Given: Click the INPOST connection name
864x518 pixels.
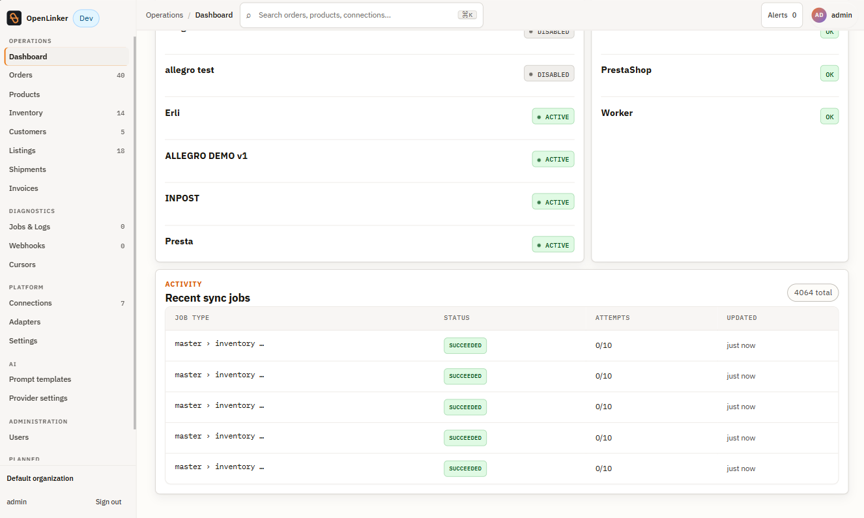Looking at the screenshot, I should point(182,198).
